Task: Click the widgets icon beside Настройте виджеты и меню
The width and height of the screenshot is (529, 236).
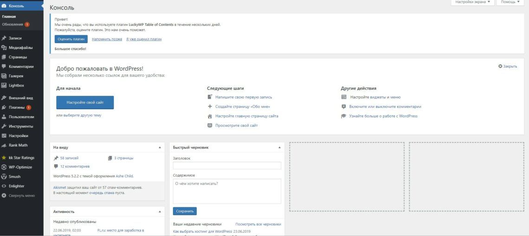Action: (x=344, y=97)
